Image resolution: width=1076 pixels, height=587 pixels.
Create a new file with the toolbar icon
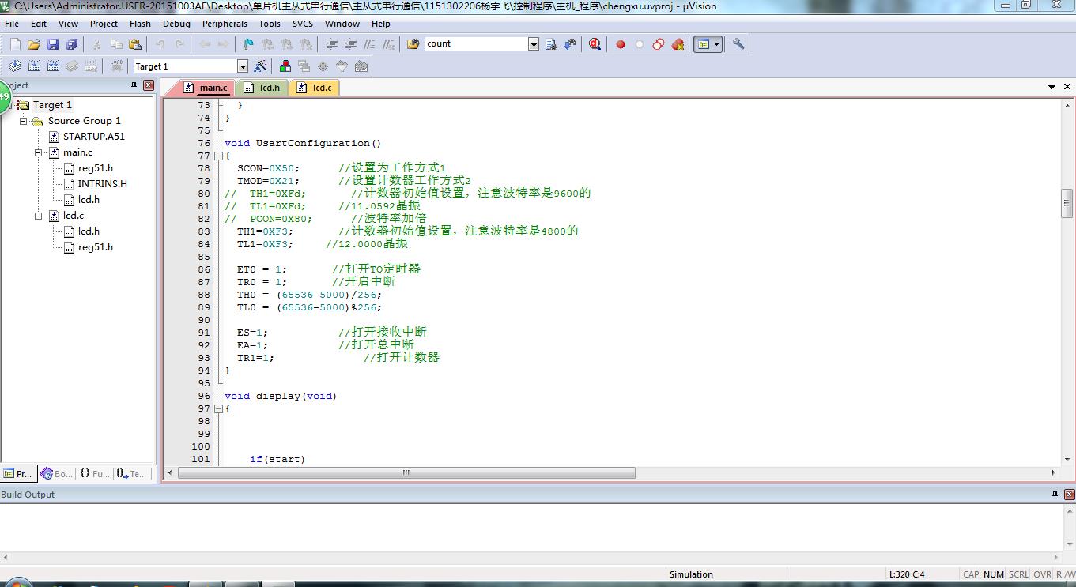coord(15,44)
